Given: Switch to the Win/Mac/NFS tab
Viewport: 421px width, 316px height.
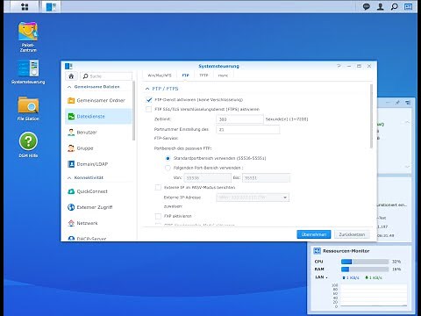Looking at the screenshot, I should 160,75.
